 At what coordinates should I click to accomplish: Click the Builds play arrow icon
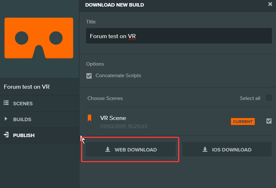coord(6,119)
